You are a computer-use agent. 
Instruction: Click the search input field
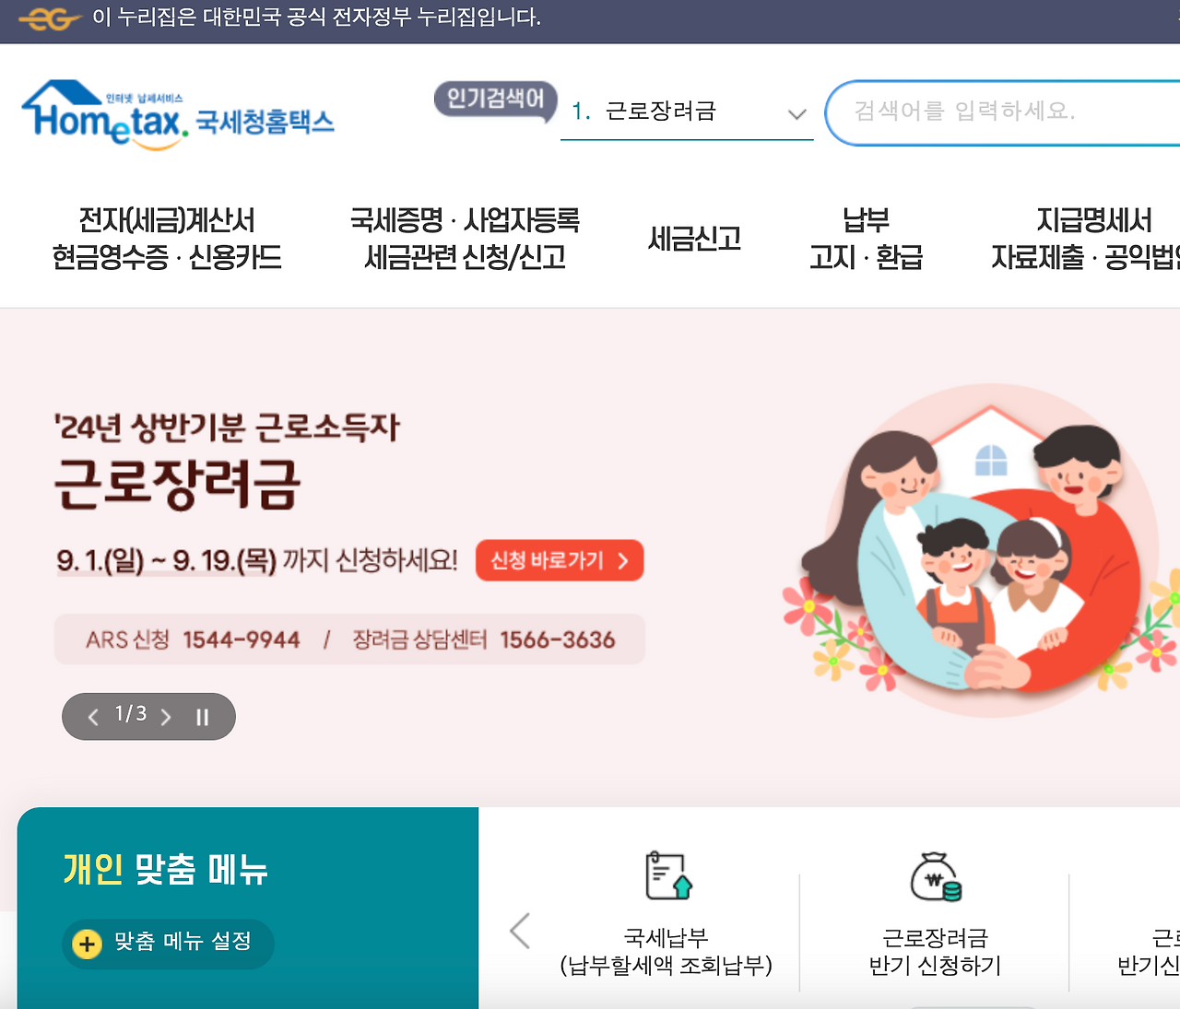[1005, 112]
